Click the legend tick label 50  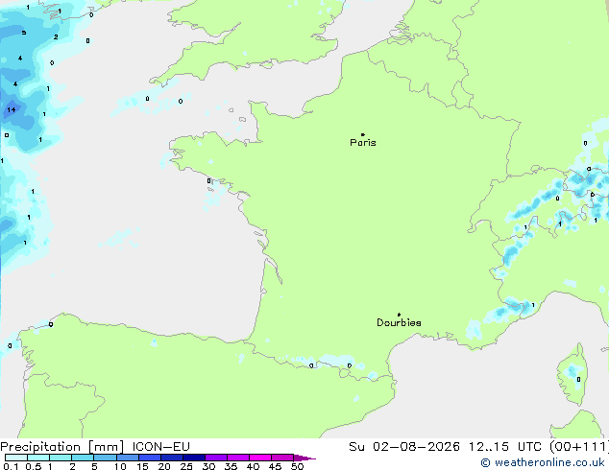[x=297, y=466]
